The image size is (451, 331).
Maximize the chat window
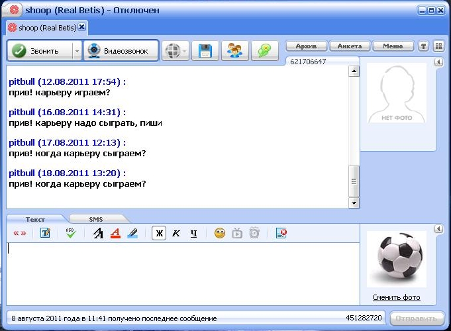click(x=431, y=11)
